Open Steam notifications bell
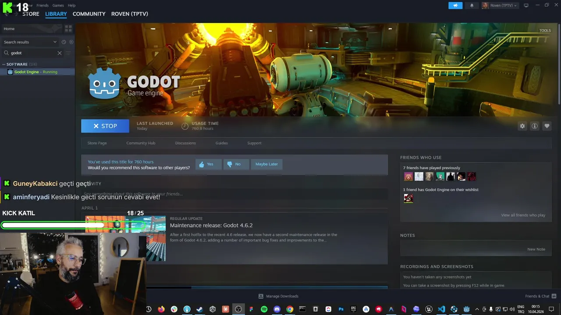Viewport: 561px width, 315px height. point(472,5)
